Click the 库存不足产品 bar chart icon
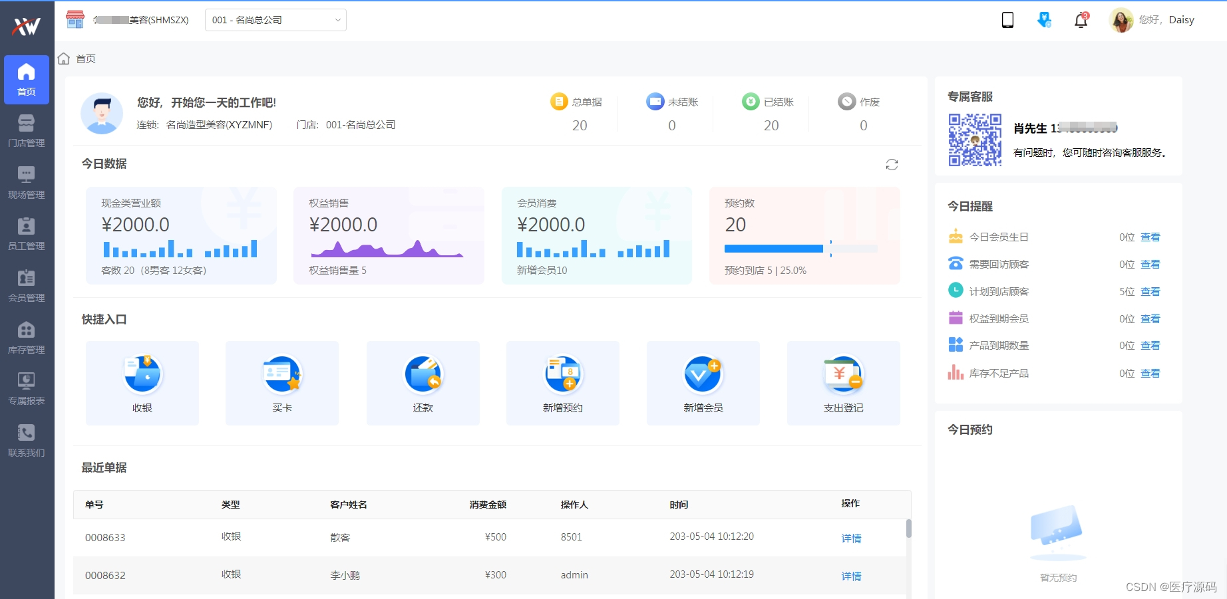 [x=956, y=372]
